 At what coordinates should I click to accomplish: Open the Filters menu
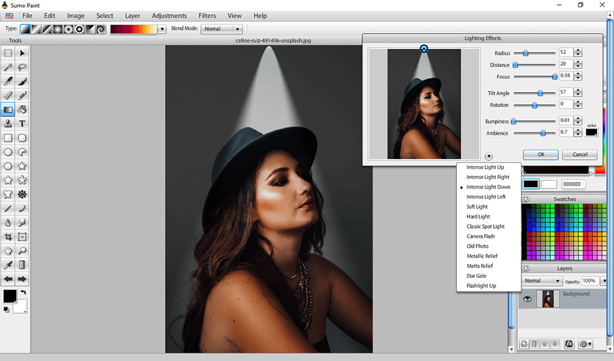[207, 15]
